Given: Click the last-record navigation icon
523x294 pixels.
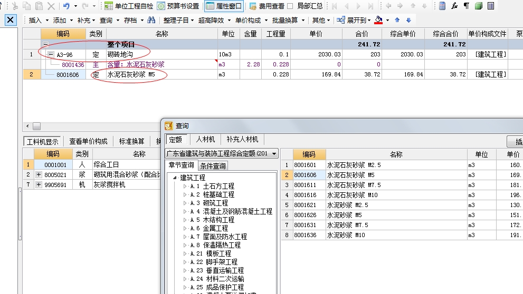Looking at the screenshot, I should tap(370, 6).
